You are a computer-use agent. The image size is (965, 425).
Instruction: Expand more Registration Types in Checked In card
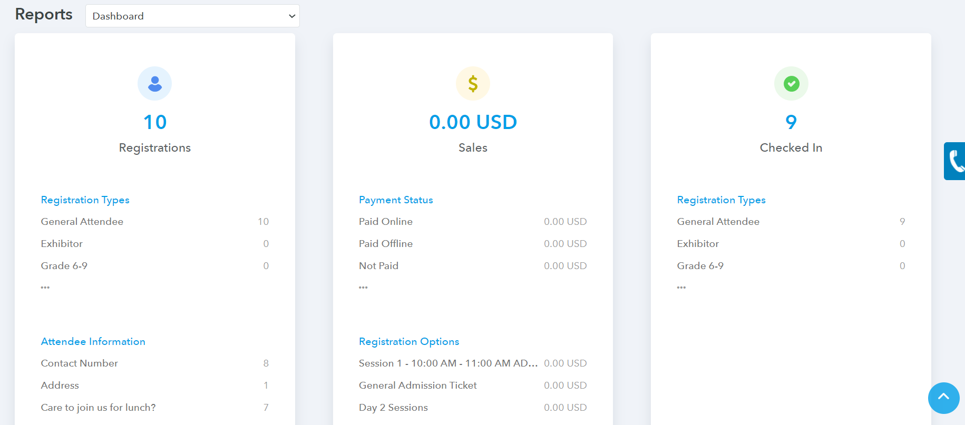point(681,288)
